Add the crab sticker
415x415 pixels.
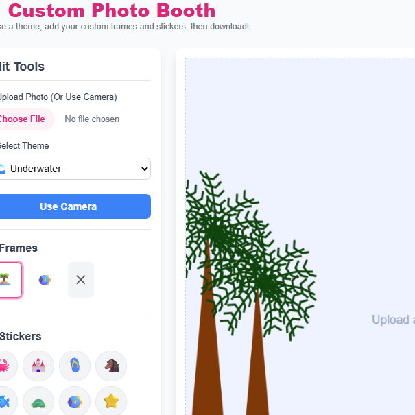point(4,366)
